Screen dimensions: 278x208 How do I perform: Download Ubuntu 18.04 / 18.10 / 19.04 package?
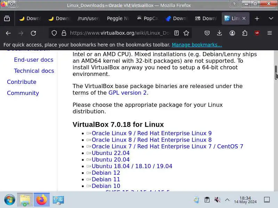coord(132,166)
